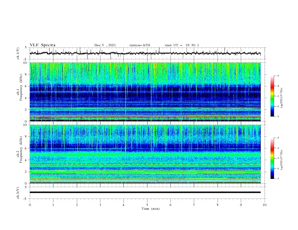Click the ch.2 color bar "log(PSD)(V²/Hz)" label
298x230 pixels.
click(x=282, y=160)
